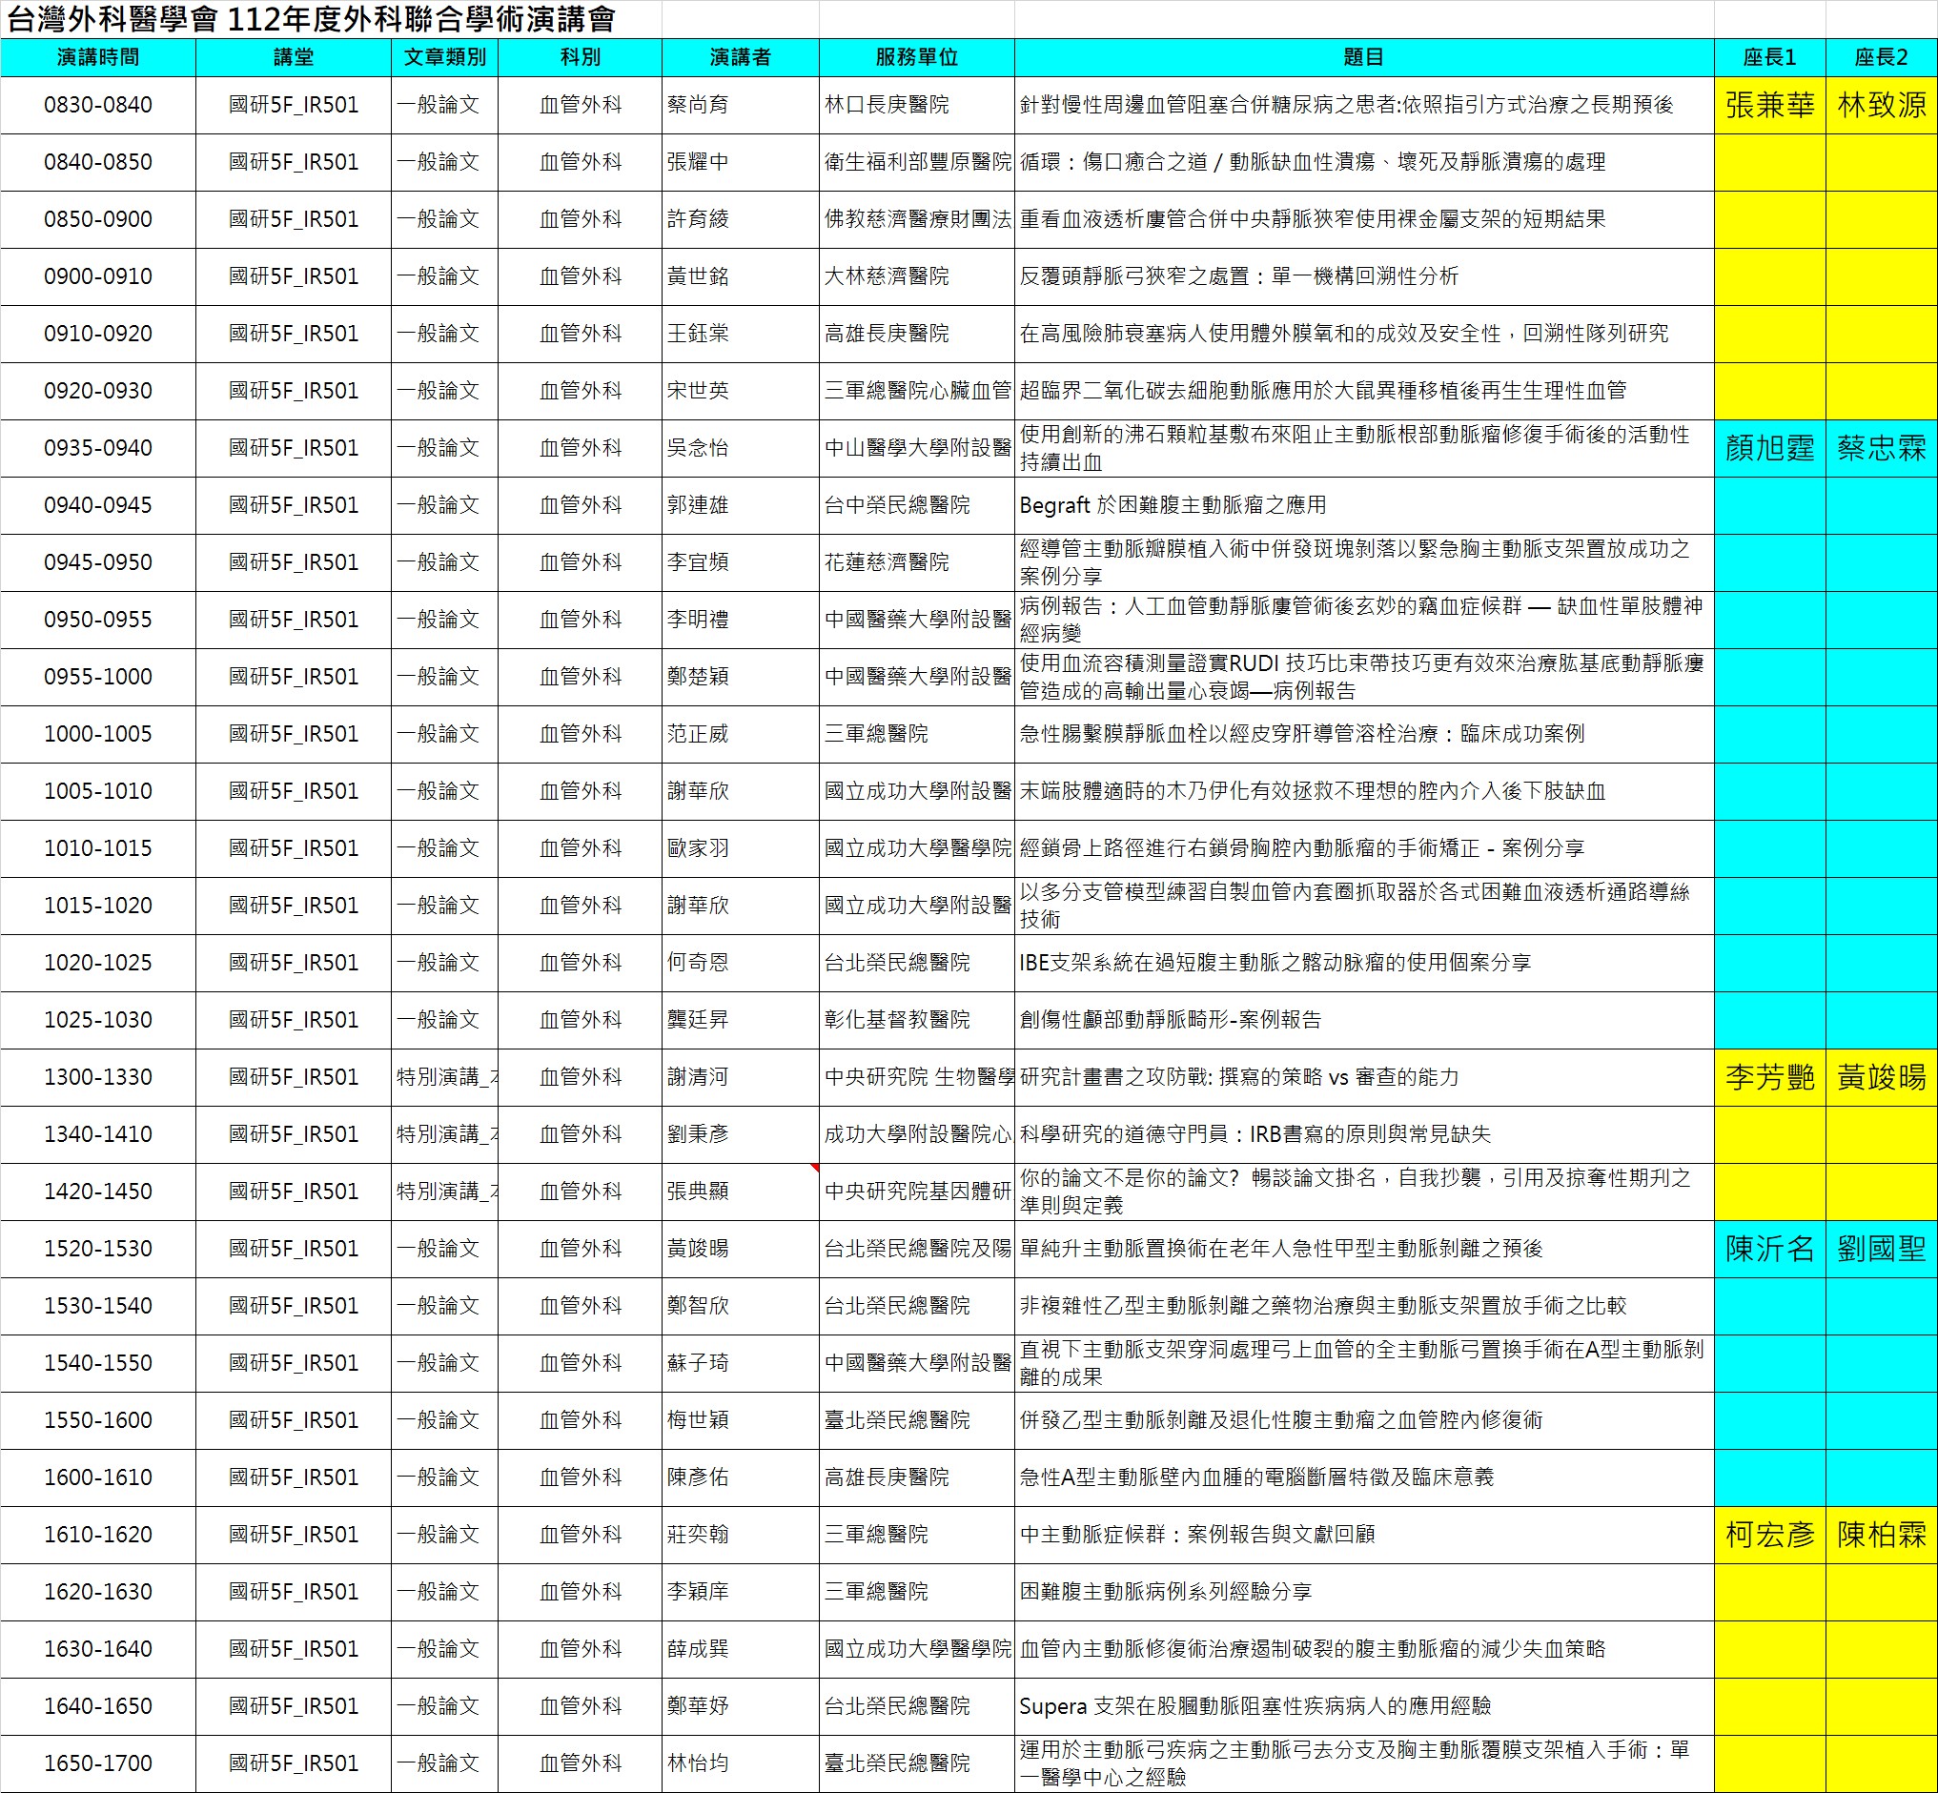1938x1793 pixels.
Task: Click the 文章類別 header cell
Action: (x=445, y=57)
